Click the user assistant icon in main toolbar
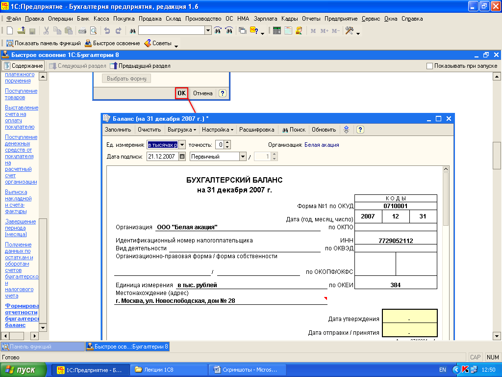The height and width of the screenshot is (377, 502). [300, 31]
